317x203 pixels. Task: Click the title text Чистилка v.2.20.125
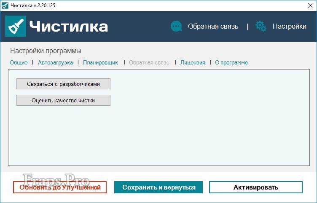click(33, 5)
